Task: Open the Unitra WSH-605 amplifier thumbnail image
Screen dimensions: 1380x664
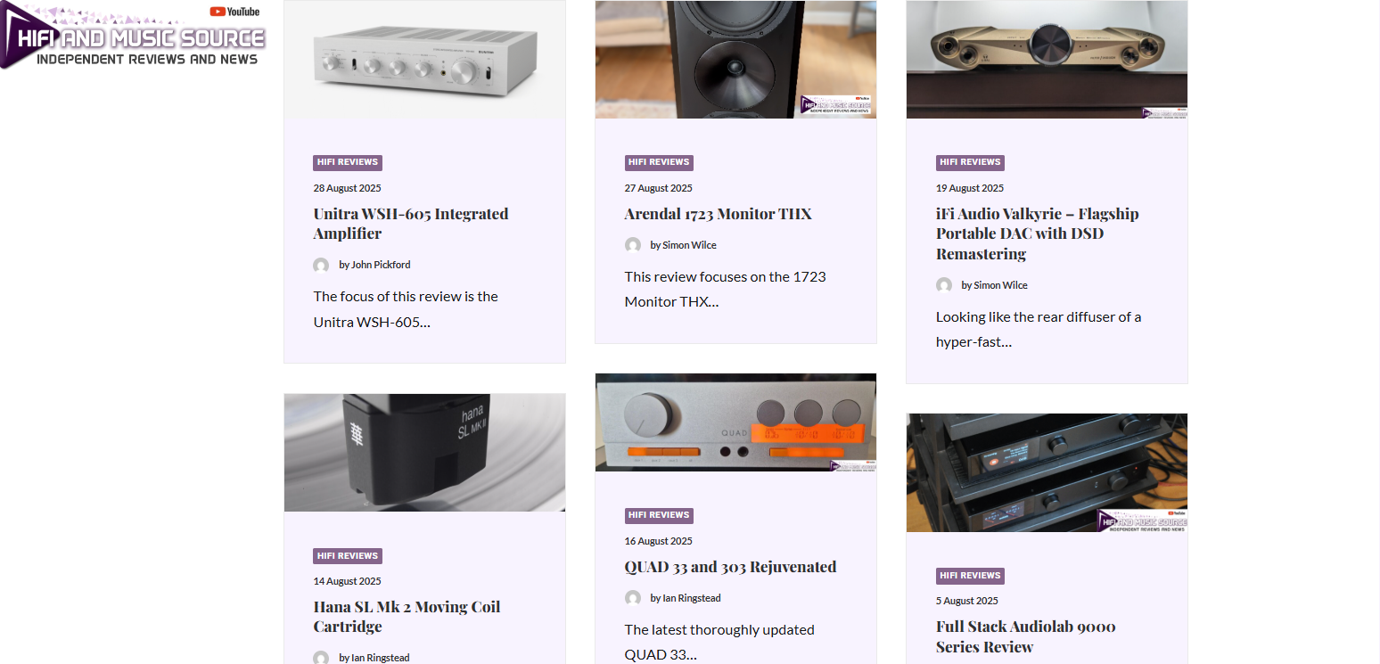Action: coord(425,60)
